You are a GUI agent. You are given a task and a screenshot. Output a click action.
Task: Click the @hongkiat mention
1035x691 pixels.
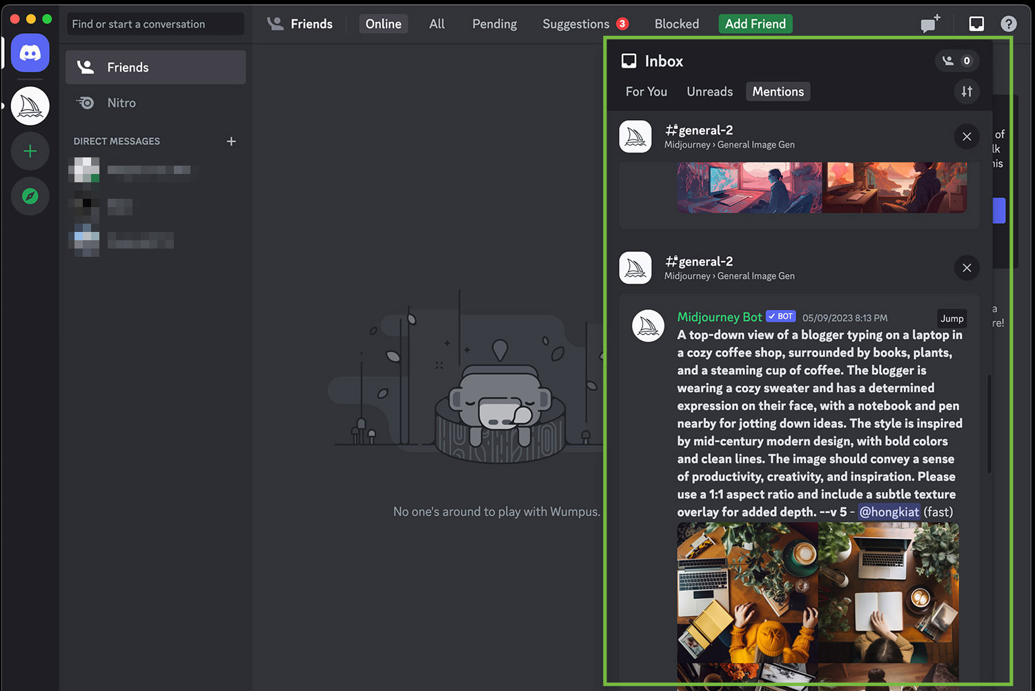tap(889, 512)
